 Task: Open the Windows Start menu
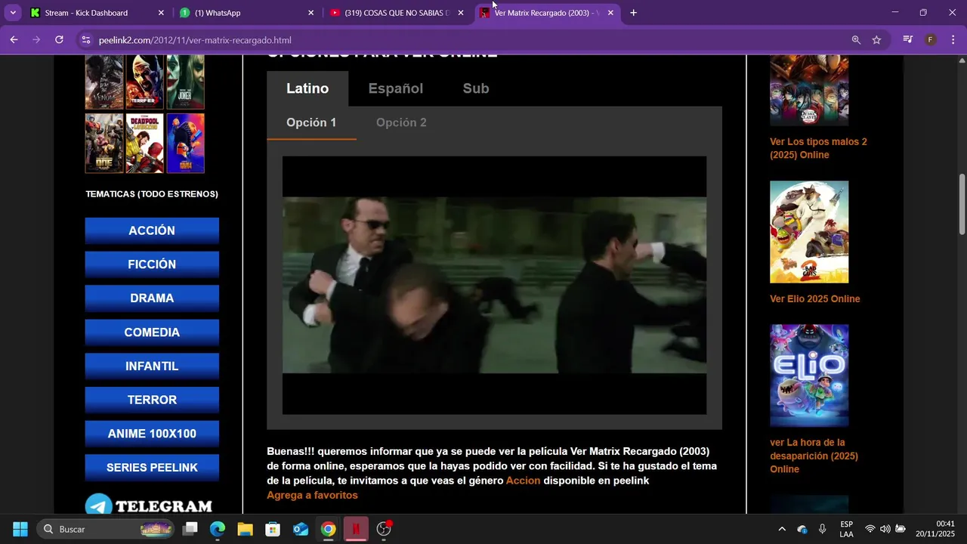tap(20, 529)
